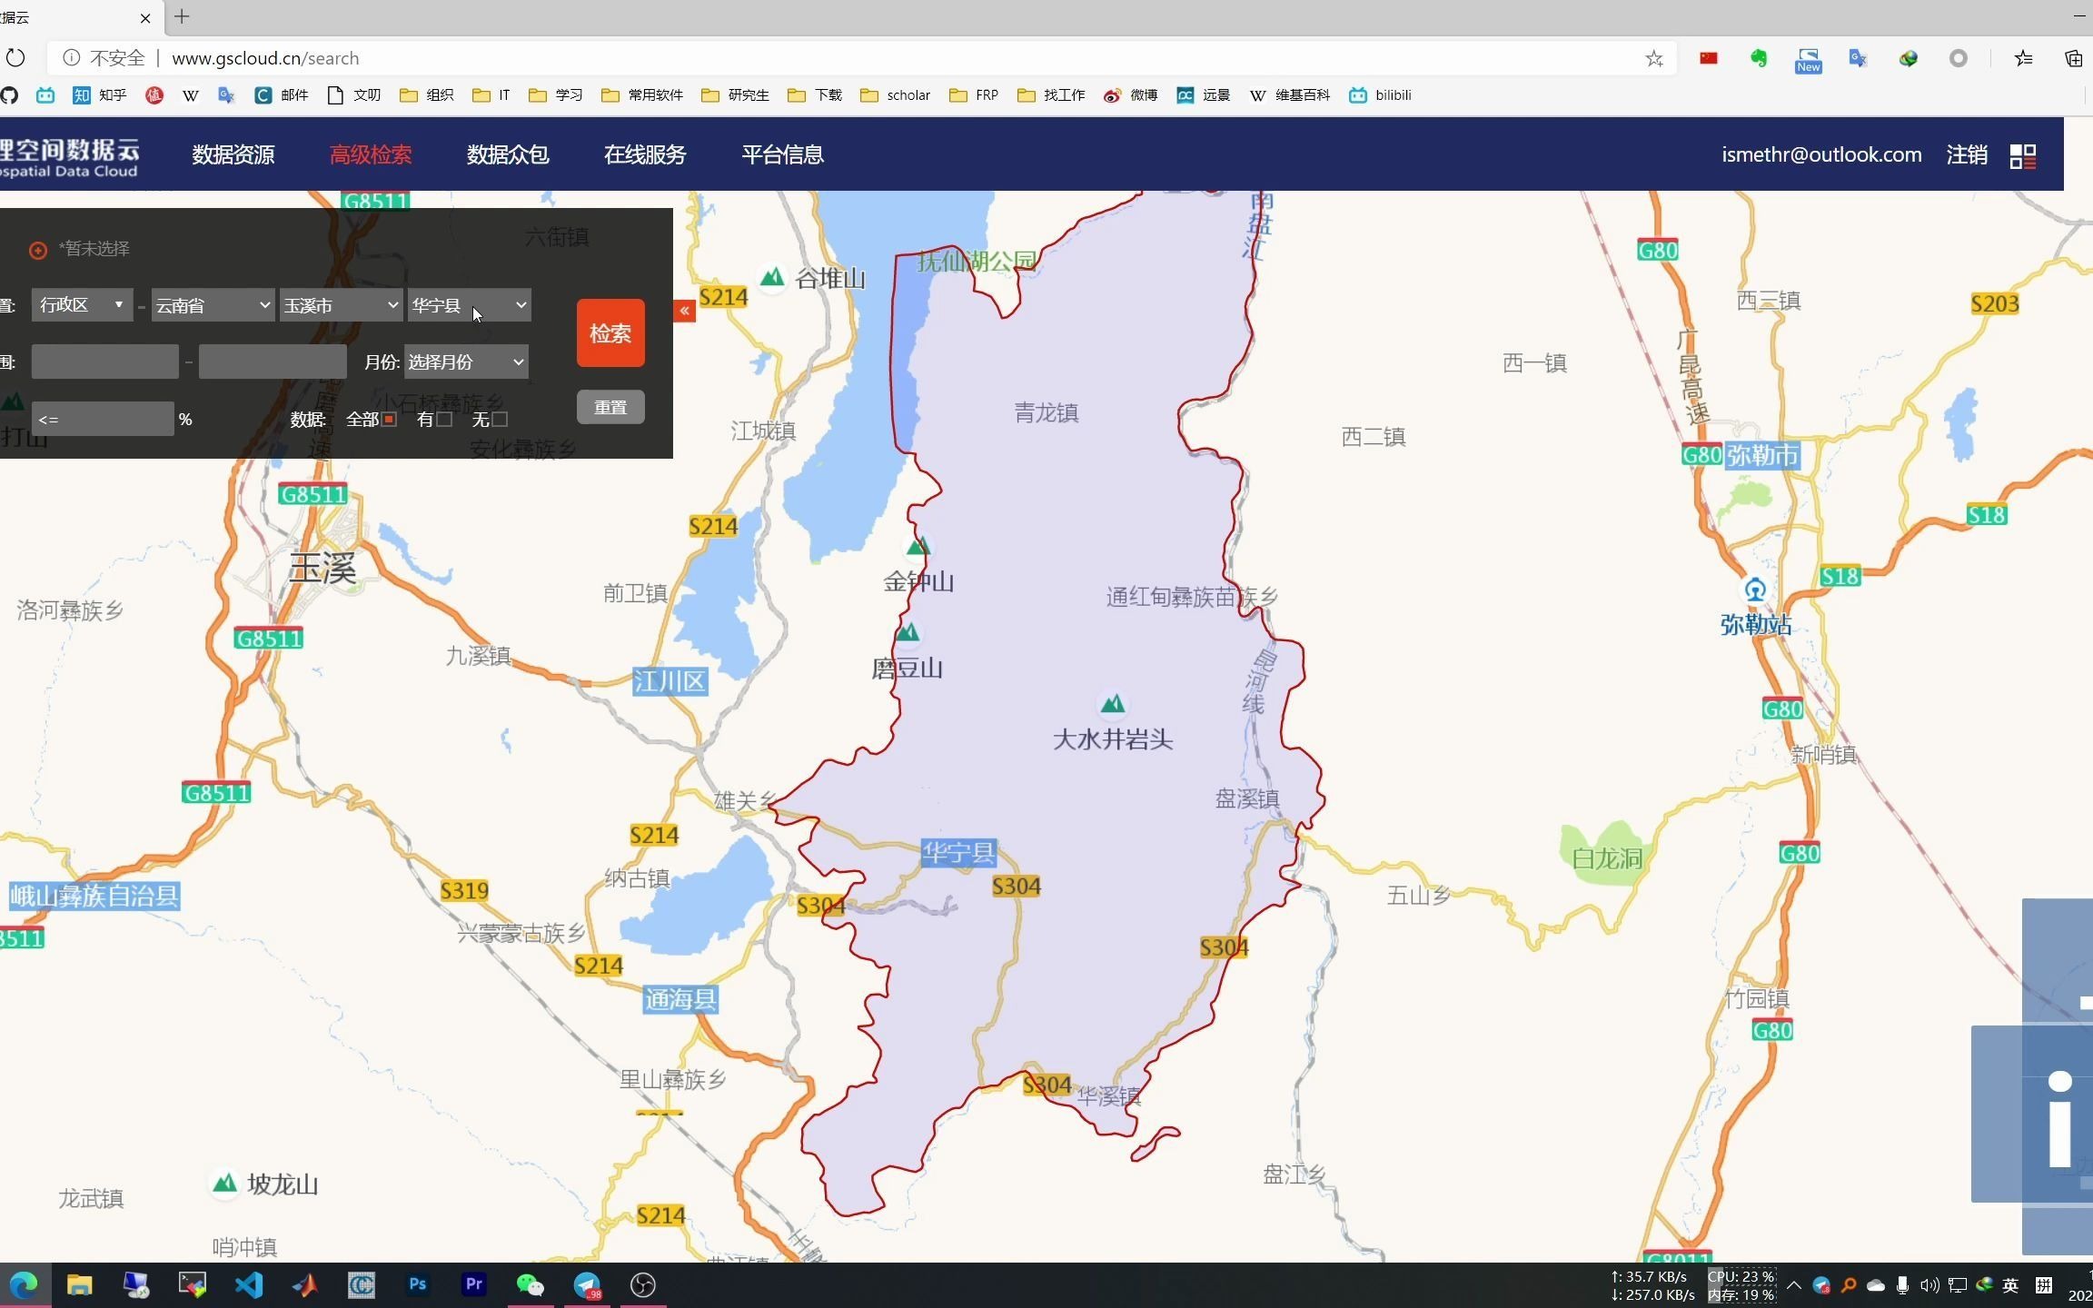Click the end date input field
Screen dimensions: 2093x1308
(x=273, y=362)
